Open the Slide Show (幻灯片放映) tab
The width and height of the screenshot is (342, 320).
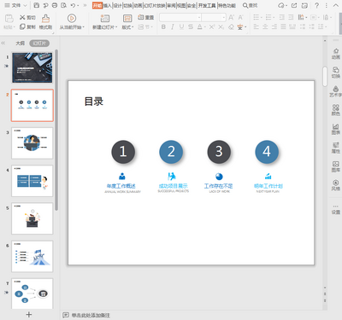(x=154, y=5)
